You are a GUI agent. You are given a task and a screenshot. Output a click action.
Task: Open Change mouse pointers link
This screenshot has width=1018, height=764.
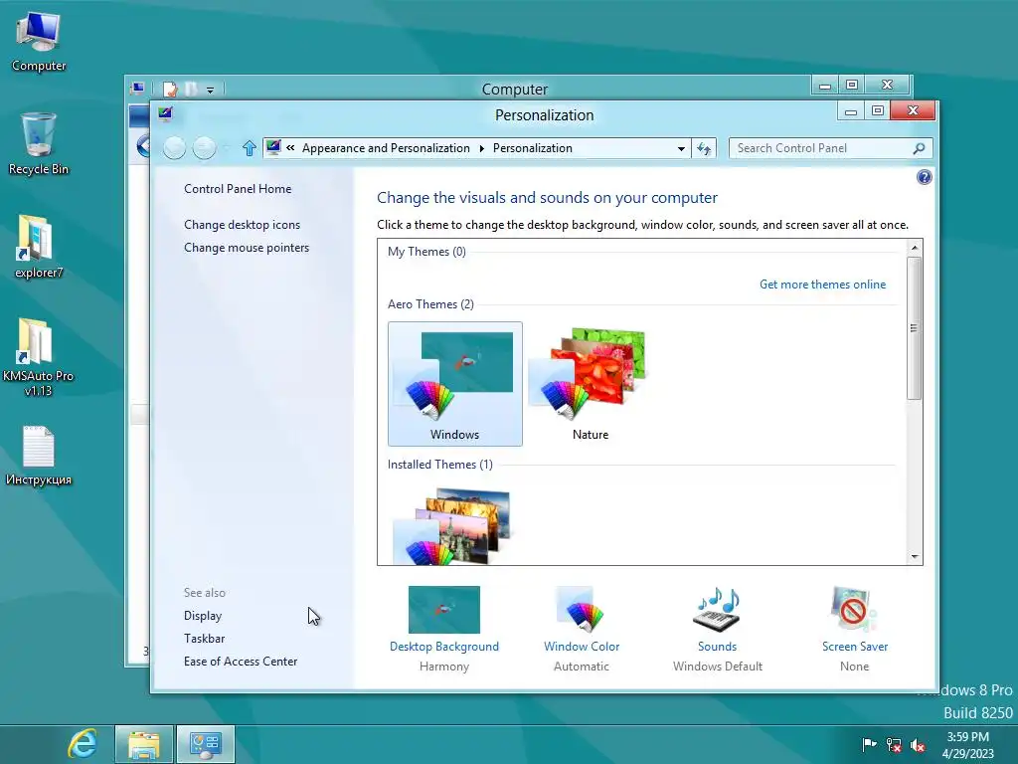coord(247,248)
